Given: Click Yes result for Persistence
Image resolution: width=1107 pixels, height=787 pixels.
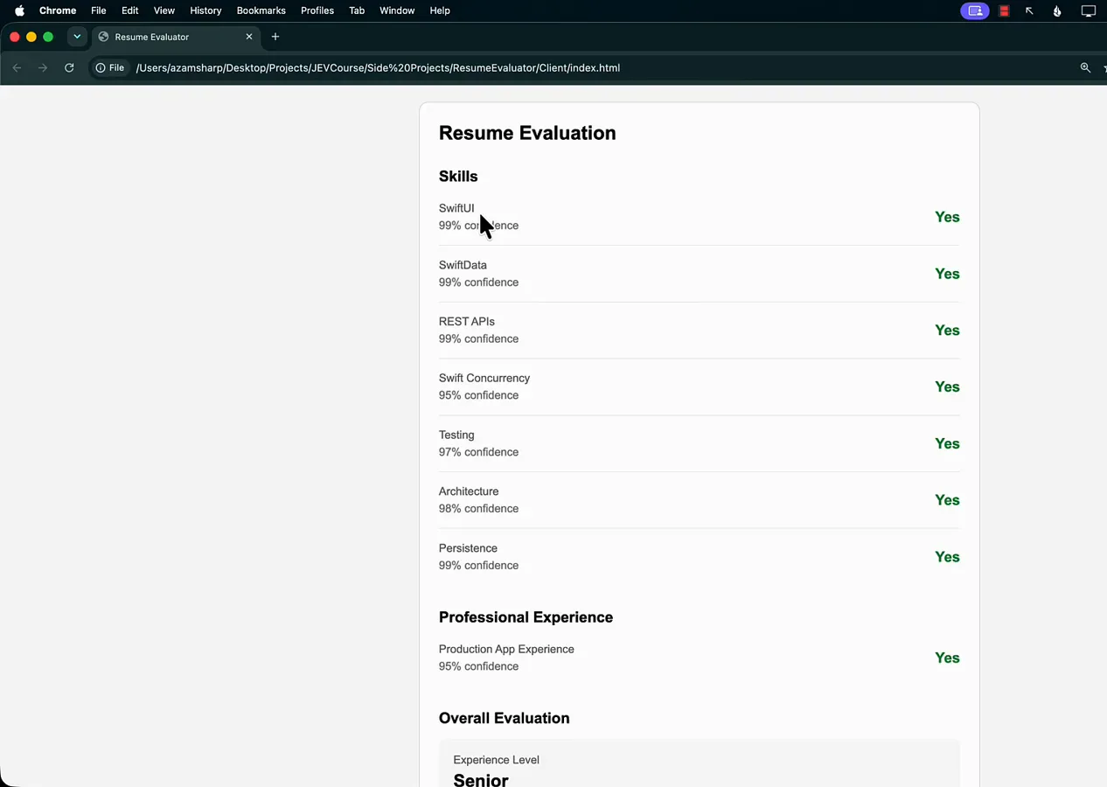Looking at the screenshot, I should pyautogui.click(x=947, y=557).
